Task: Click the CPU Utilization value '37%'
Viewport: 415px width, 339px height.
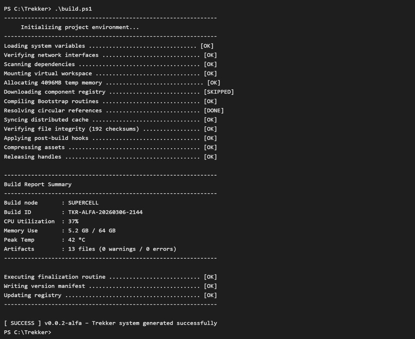Action: coord(73,221)
